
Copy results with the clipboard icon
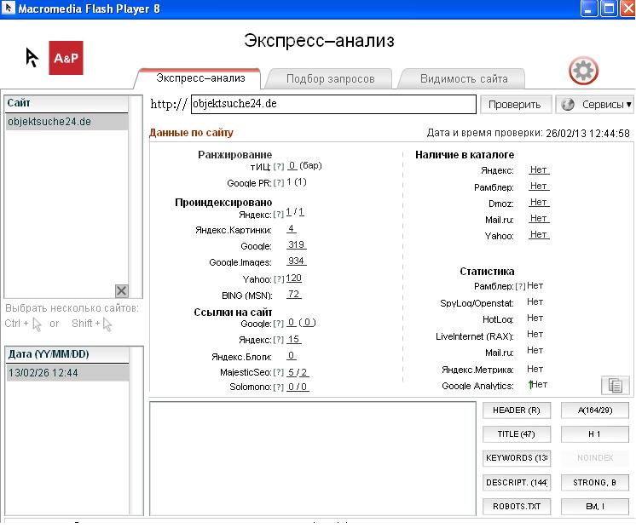(615, 385)
